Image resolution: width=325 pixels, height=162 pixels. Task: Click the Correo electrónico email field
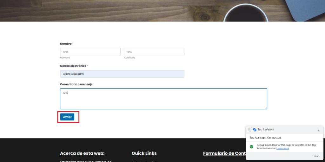click(122, 74)
